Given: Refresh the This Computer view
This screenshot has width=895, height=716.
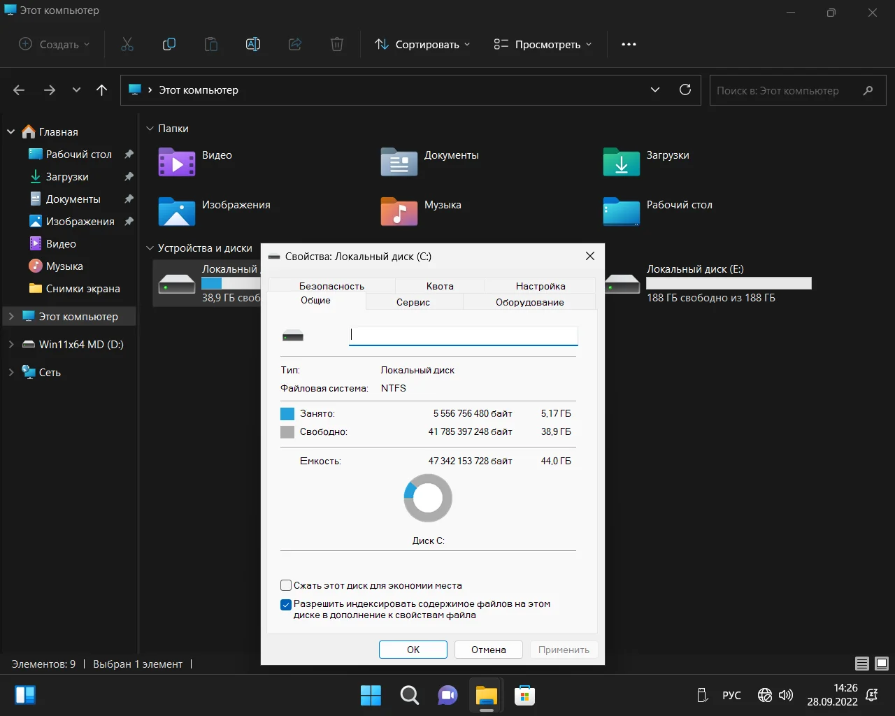Looking at the screenshot, I should (685, 89).
